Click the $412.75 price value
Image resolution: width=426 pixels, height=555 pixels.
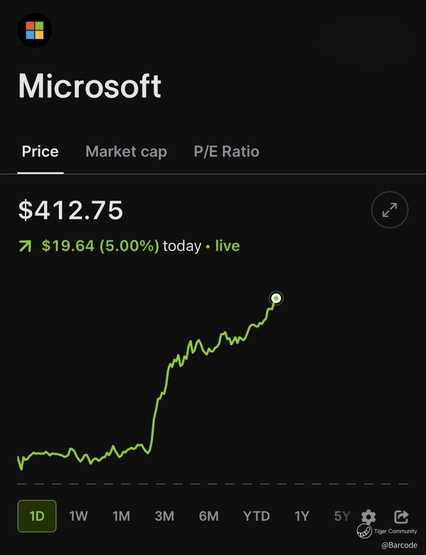click(x=71, y=210)
